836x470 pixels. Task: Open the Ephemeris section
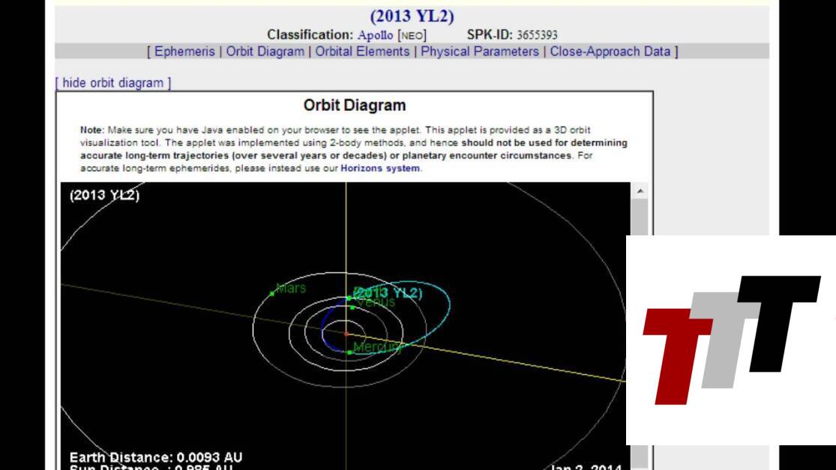click(184, 52)
